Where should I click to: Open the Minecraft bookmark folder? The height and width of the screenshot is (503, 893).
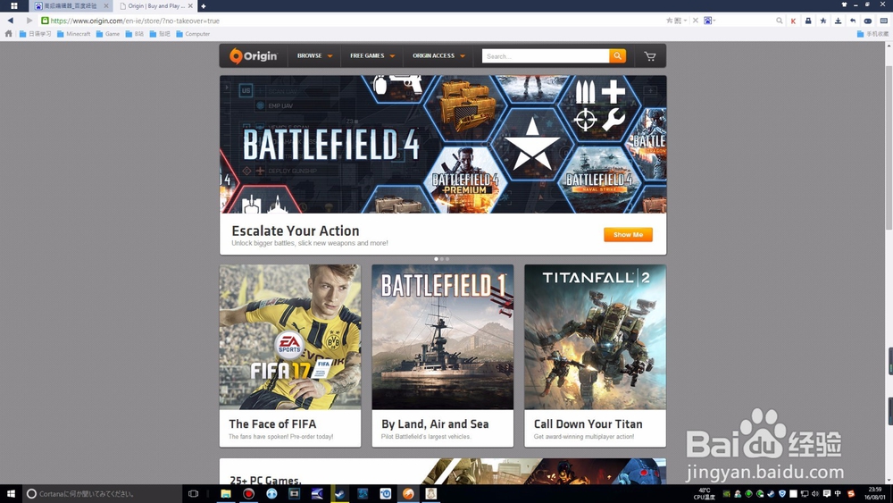click(x=73, y=34)
